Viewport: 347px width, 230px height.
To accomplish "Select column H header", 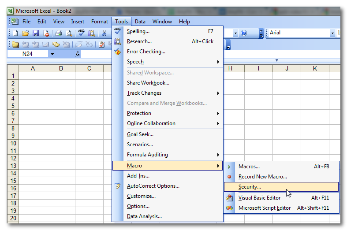I will (x=230, y=68).
